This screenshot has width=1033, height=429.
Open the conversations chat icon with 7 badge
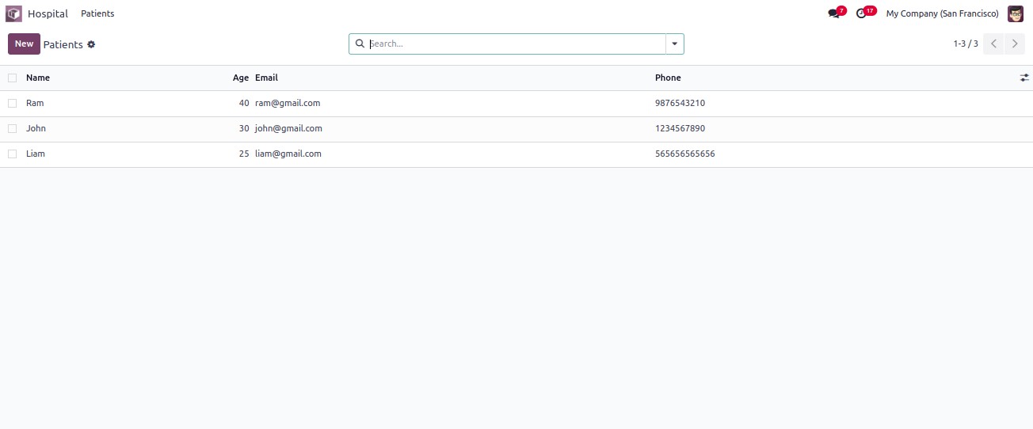tap(833, 13)
